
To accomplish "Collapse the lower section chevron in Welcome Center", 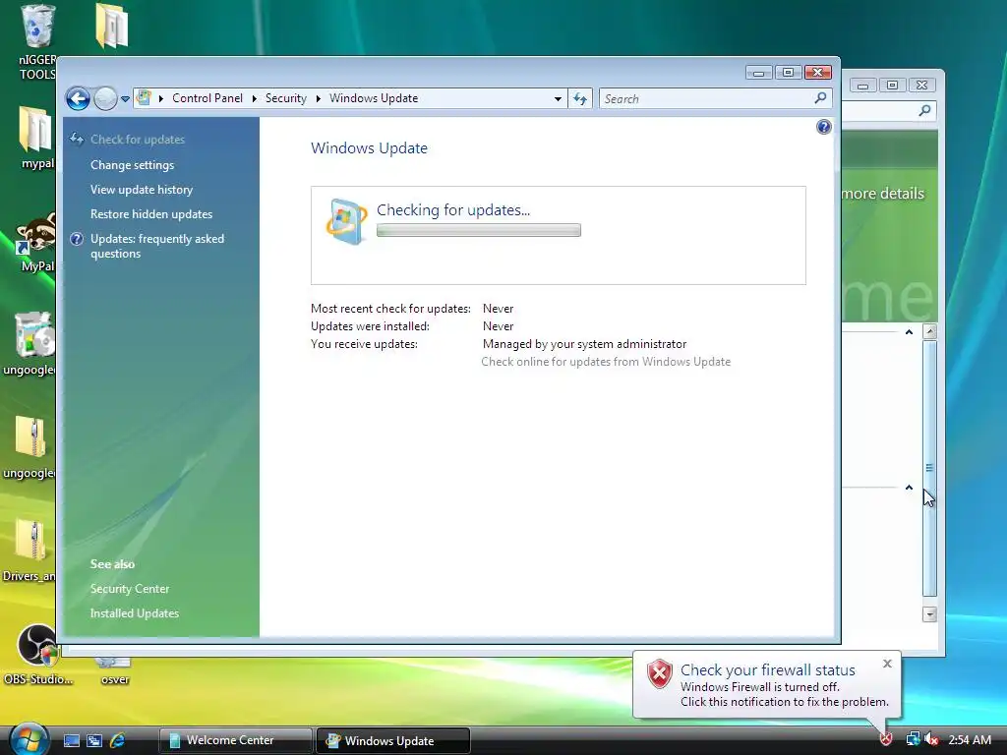I will (909, 488).
